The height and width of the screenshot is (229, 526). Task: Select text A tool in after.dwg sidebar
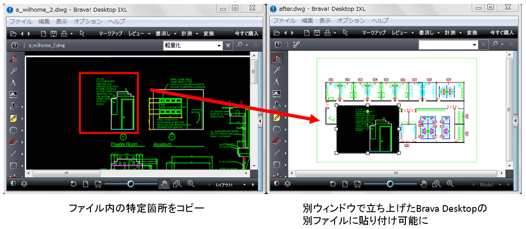click(x=277, y=83)
